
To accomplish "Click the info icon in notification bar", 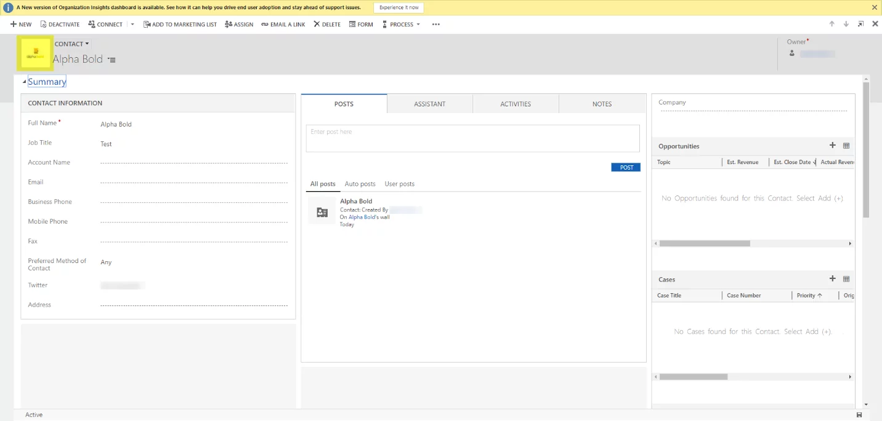I will (9, 7).
